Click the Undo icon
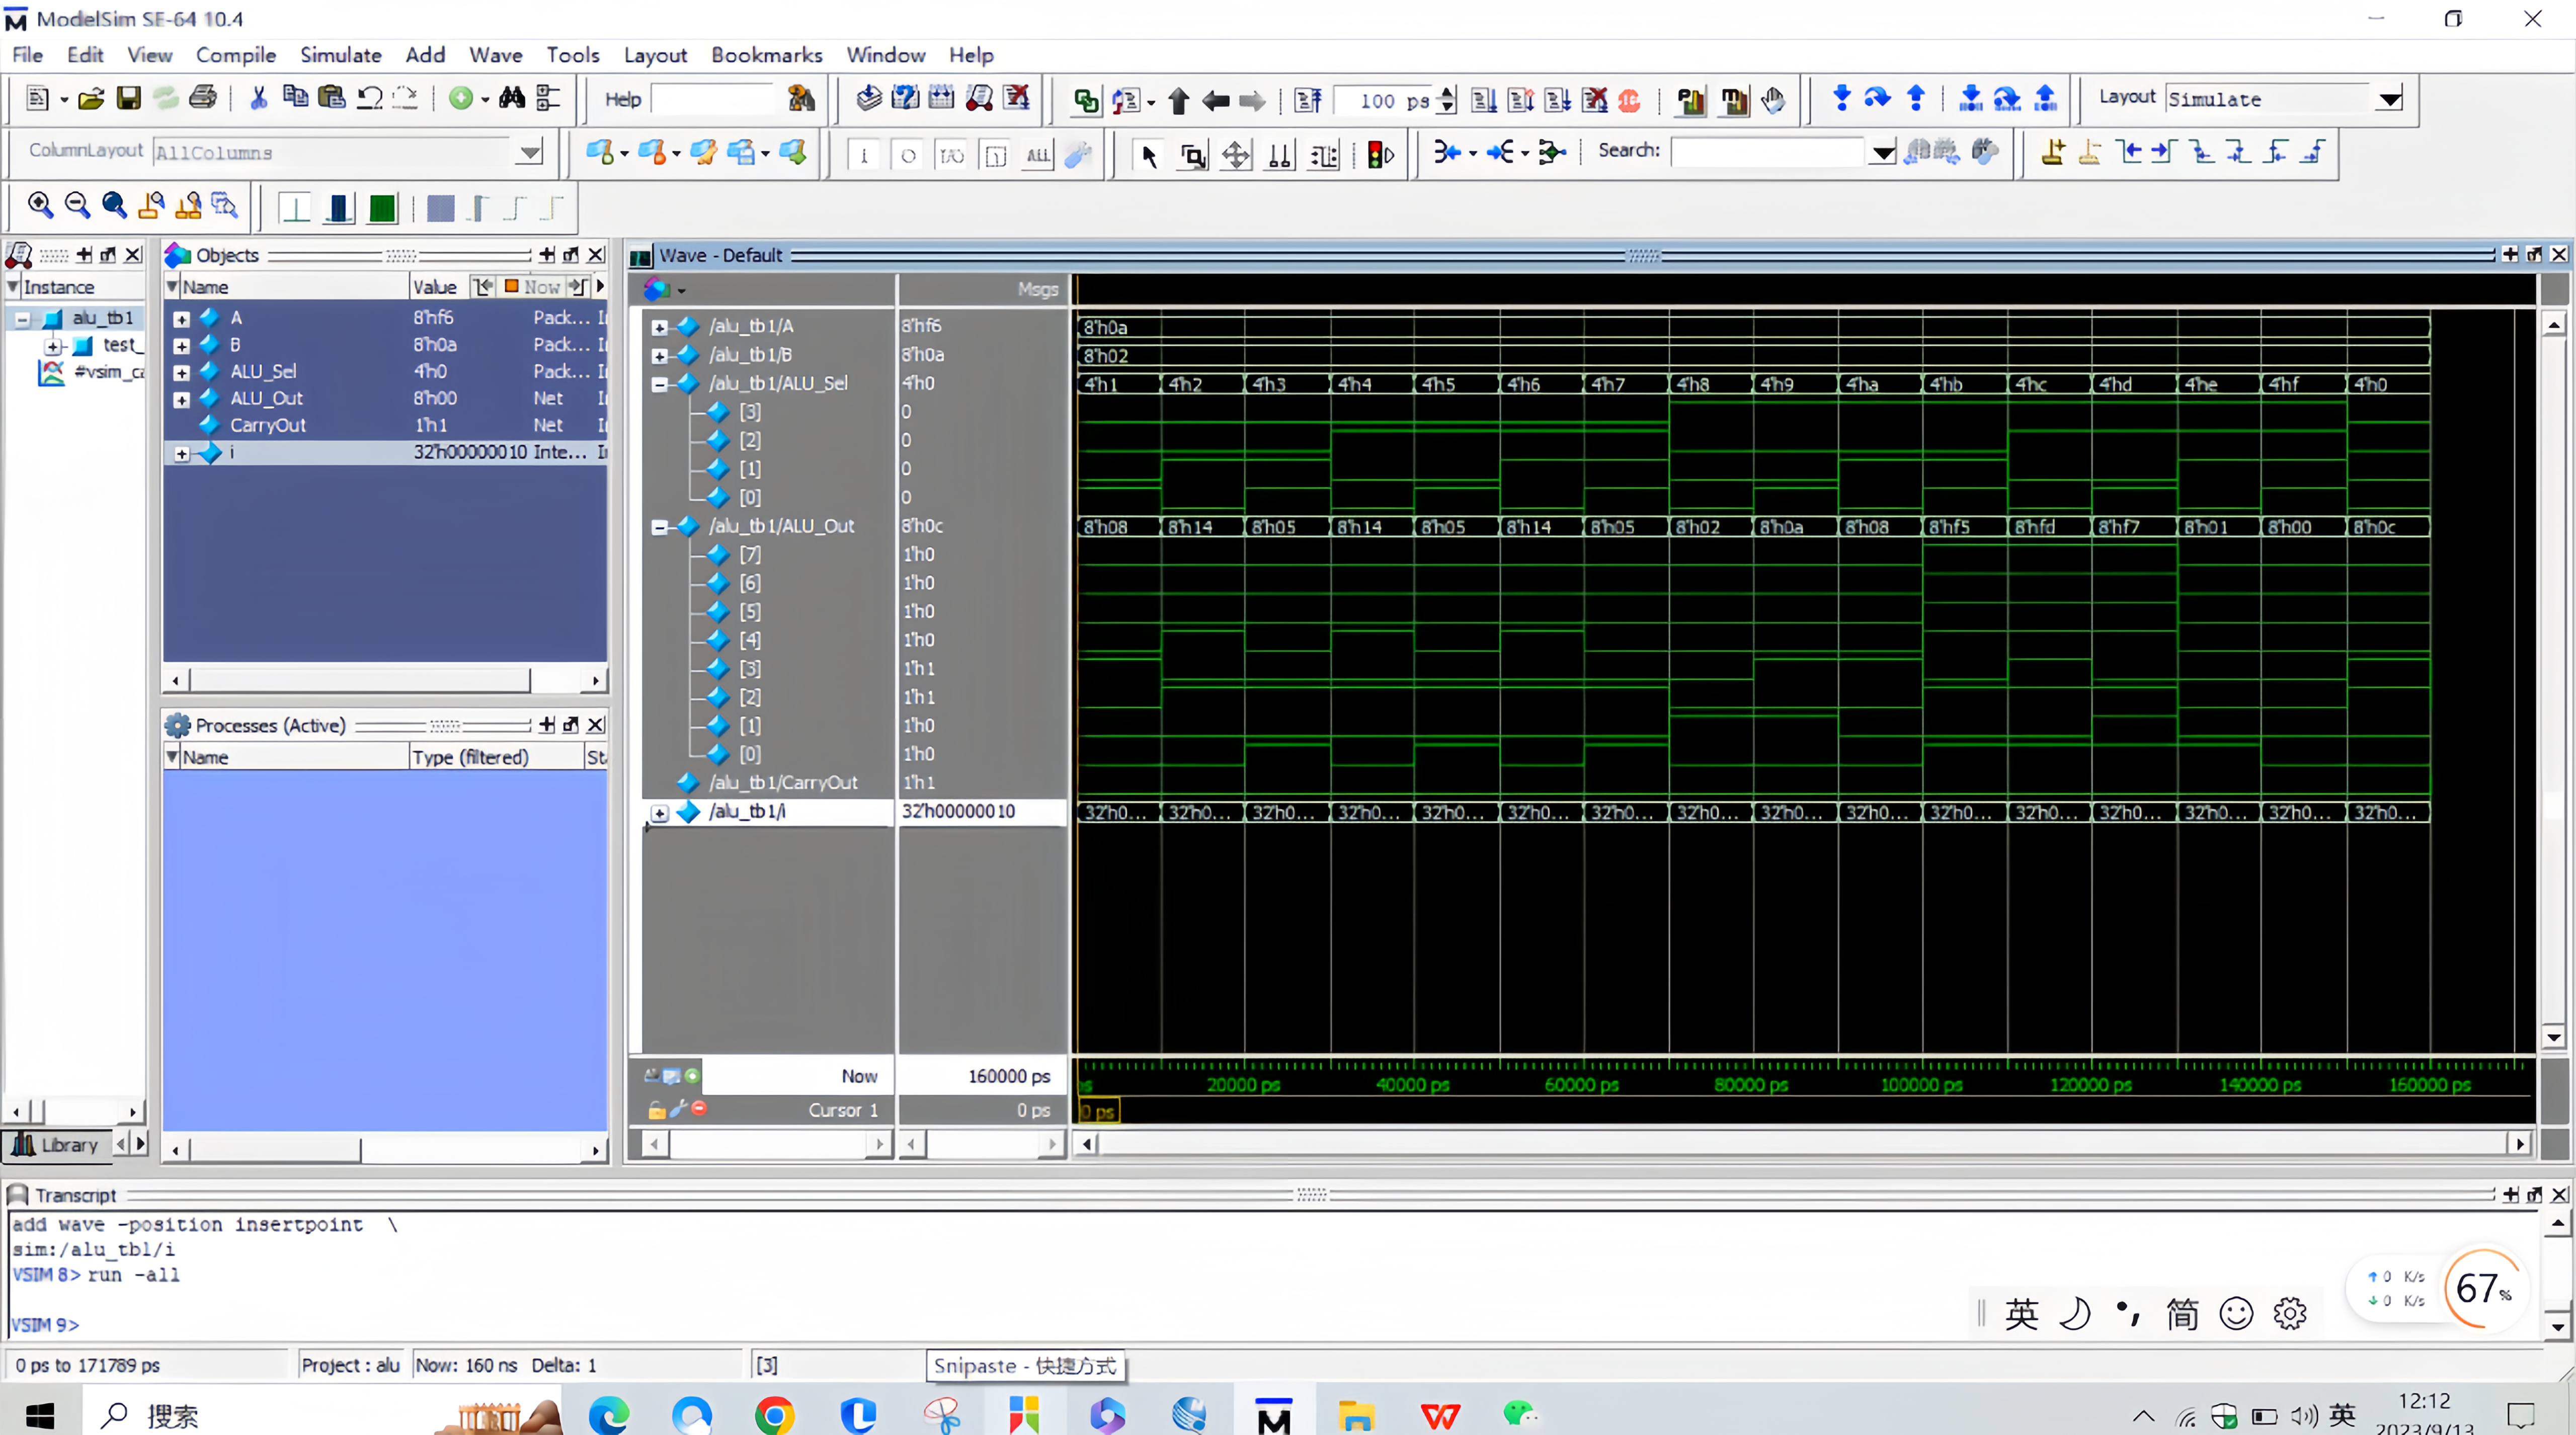 [369, 98]
